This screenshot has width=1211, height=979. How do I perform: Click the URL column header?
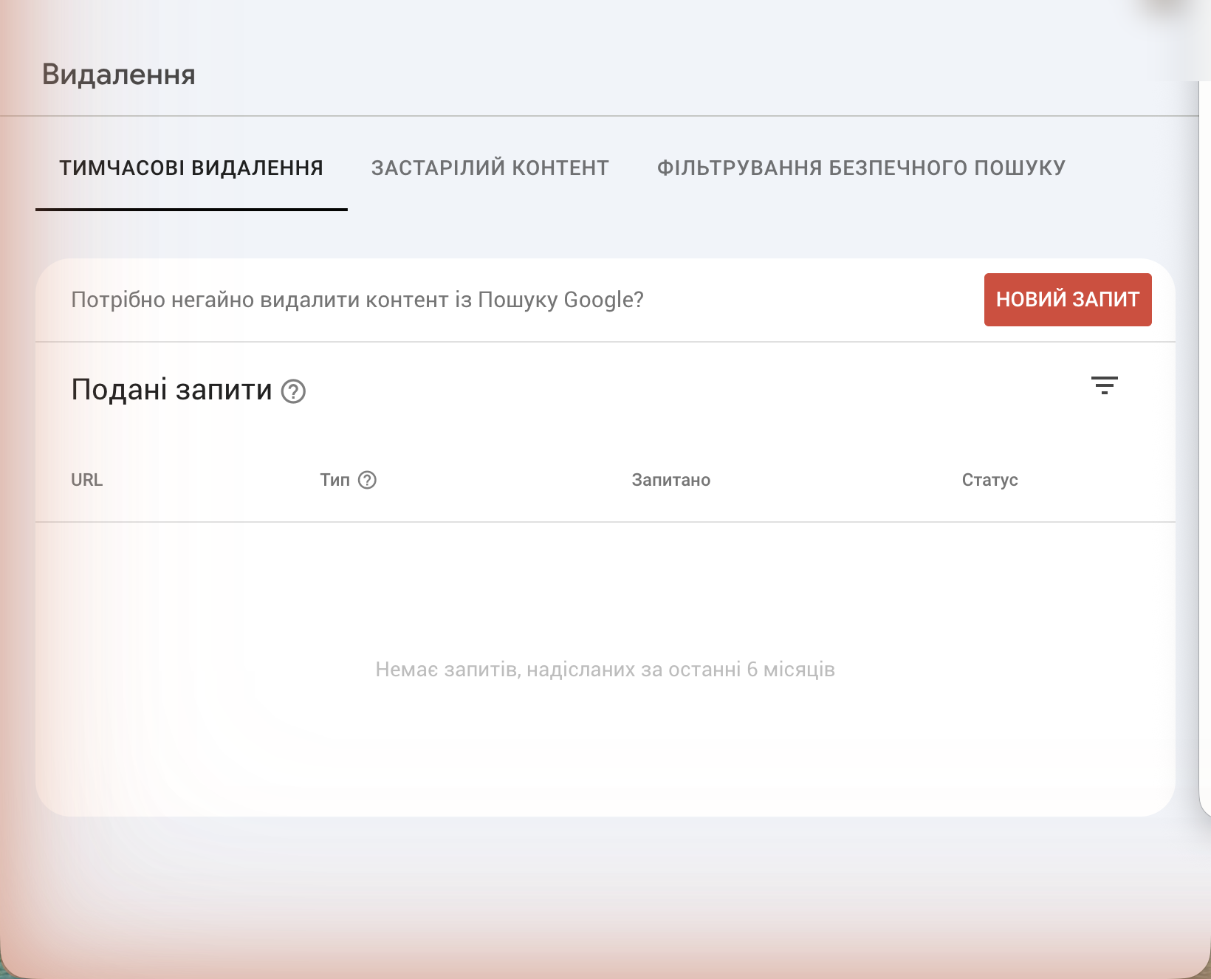coord(86,480)
